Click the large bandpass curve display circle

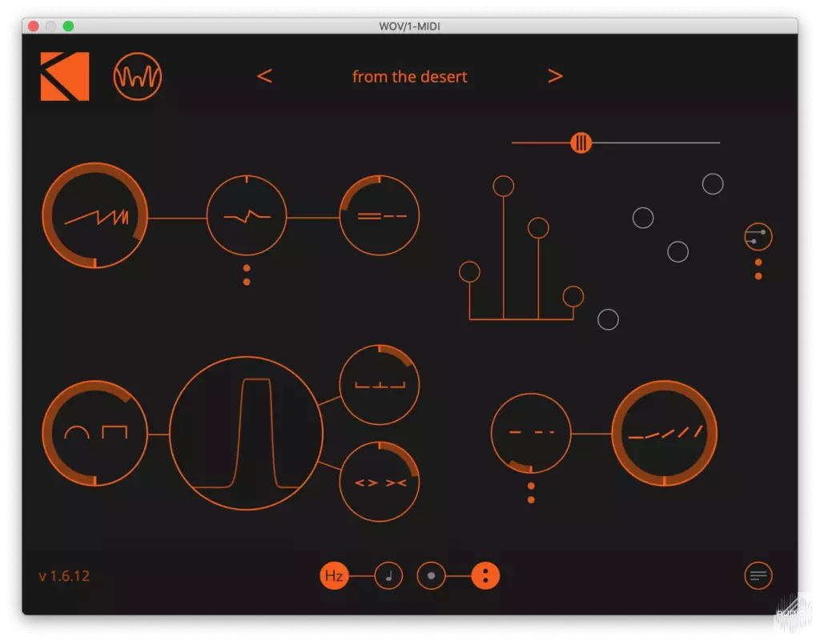click(247, 433)
